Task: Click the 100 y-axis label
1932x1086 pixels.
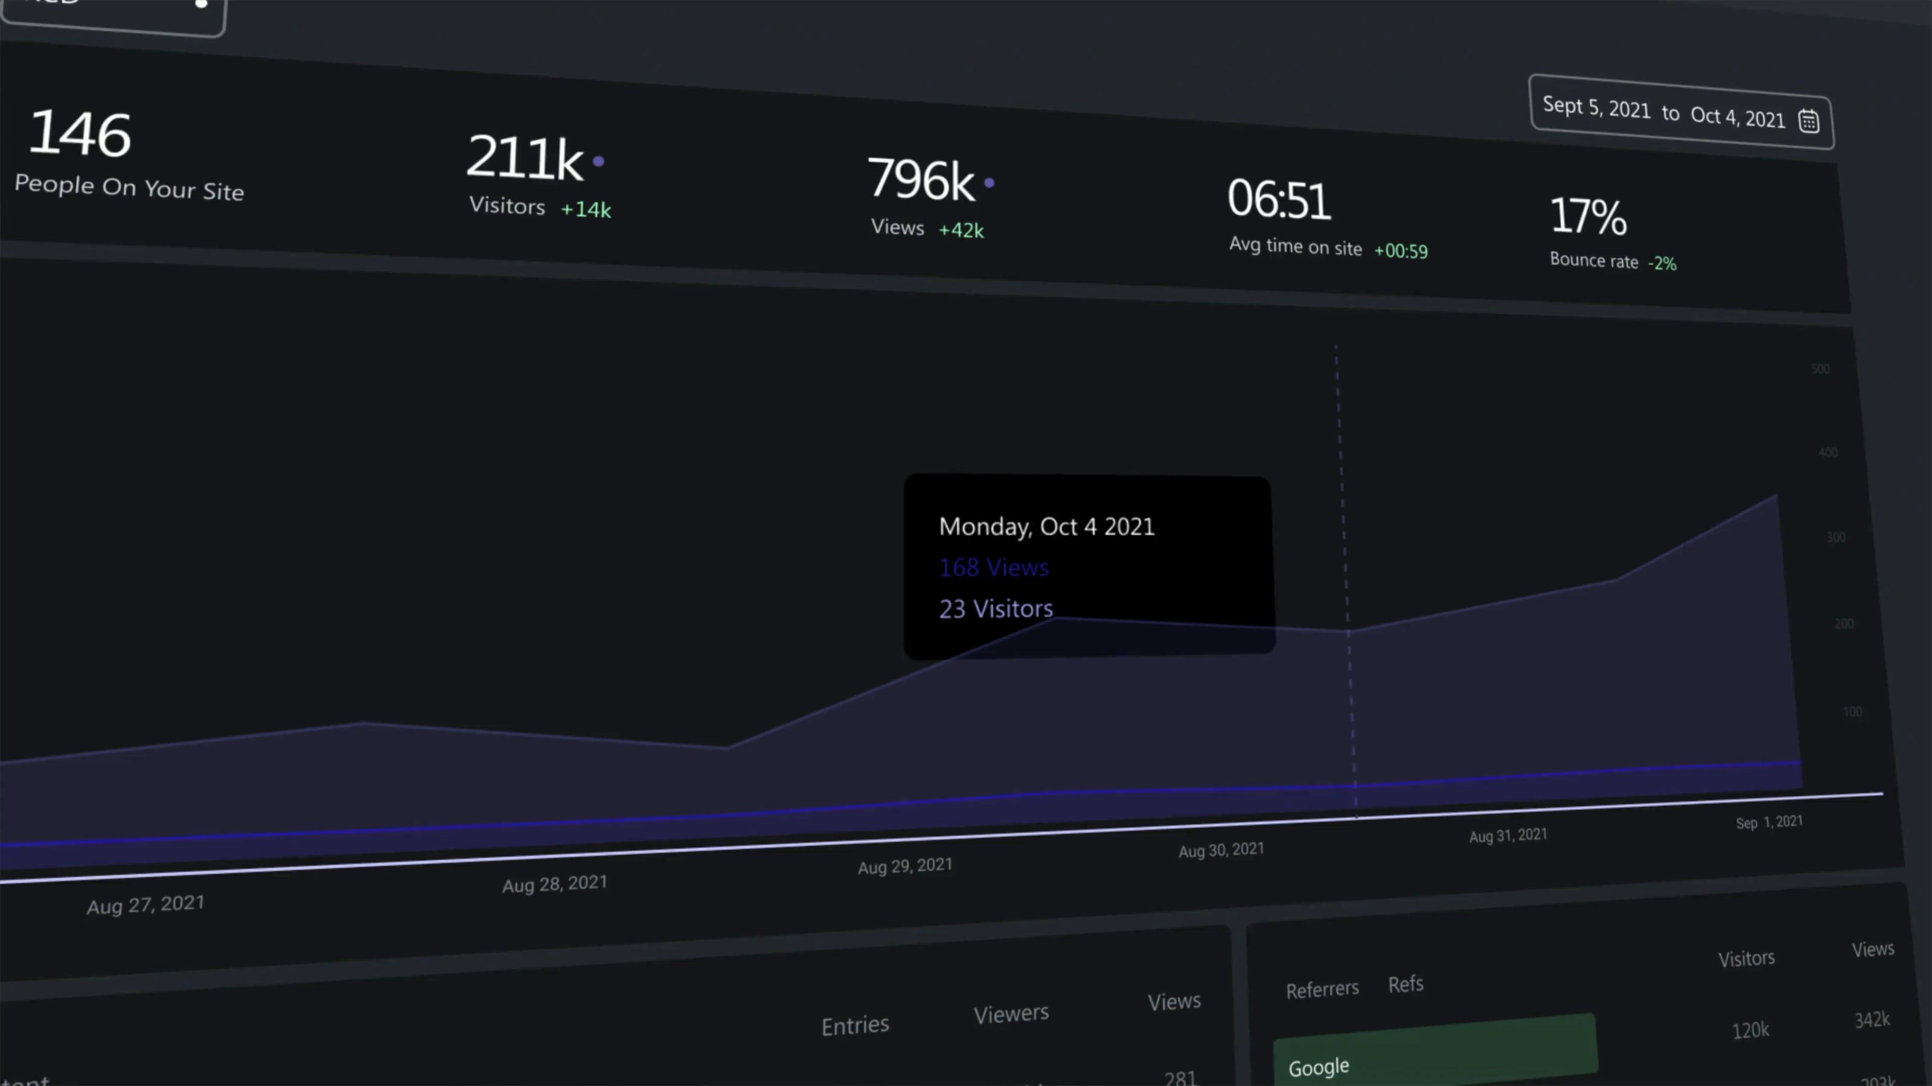Action: coord(1852,711)
